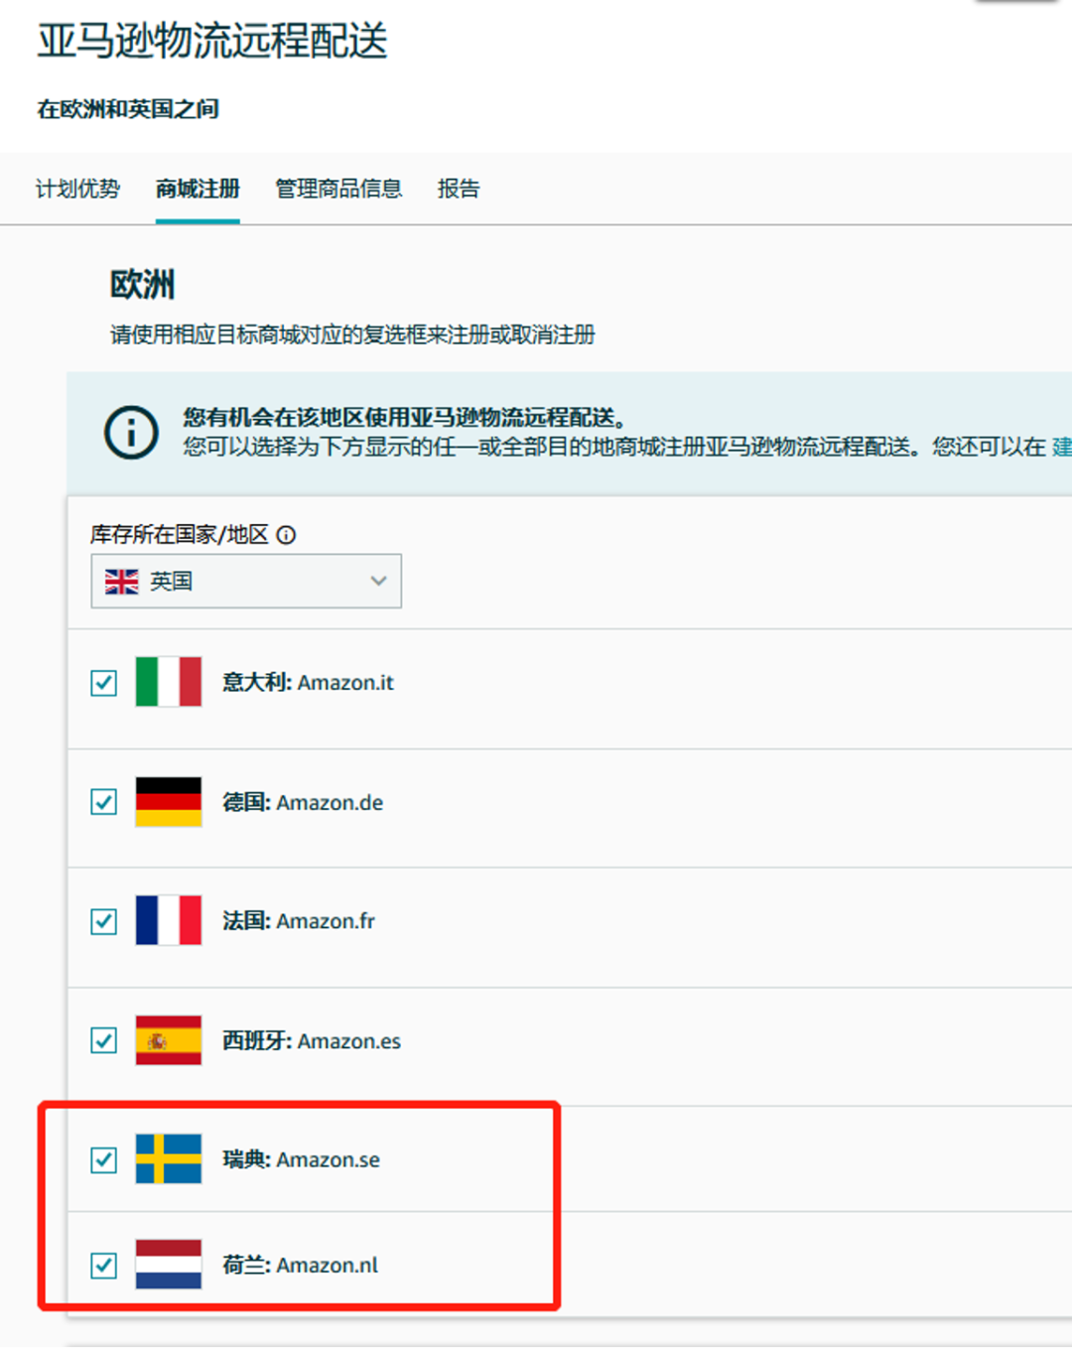Screen dimensions: 1072x1348
Task: Switch to the 计划优势 tab
Action: 77,189
